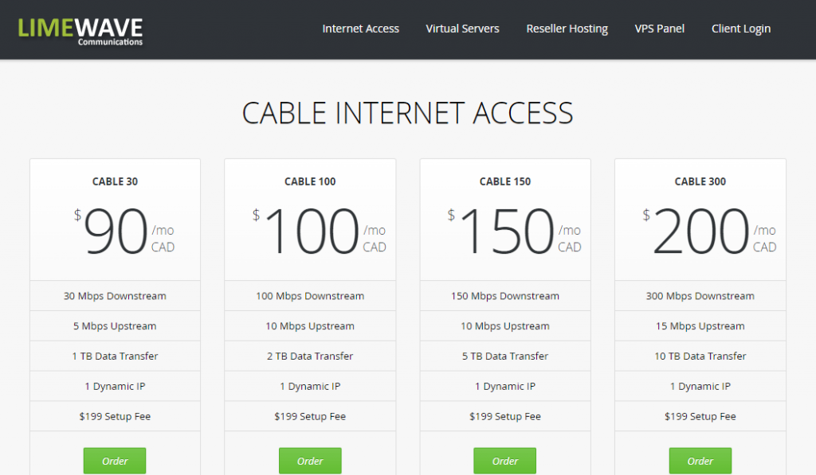The width and height of the screenshot is (816, 475).
Task: Click the $100 per month price
Action: (312, 232)
